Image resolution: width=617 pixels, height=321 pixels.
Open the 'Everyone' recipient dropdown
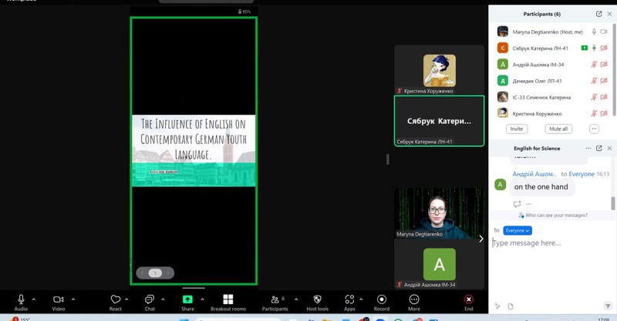tap(518, 231)
